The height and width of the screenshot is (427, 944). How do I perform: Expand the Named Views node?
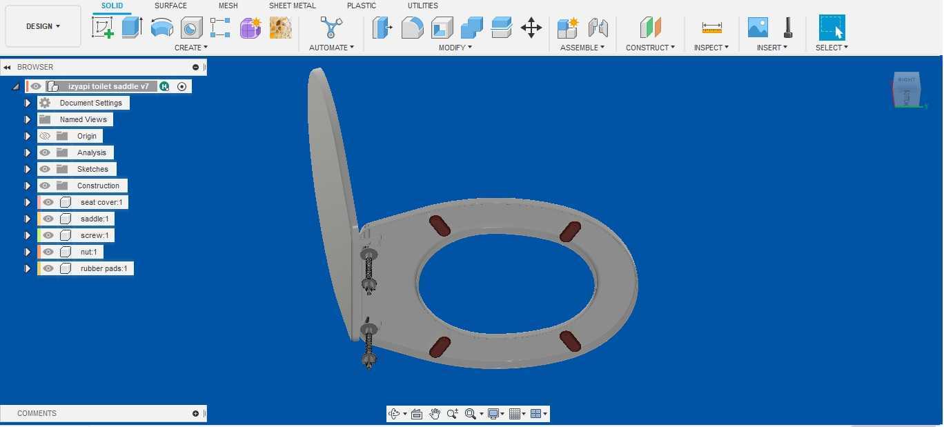pyautogui.click(x=28, y=119)
